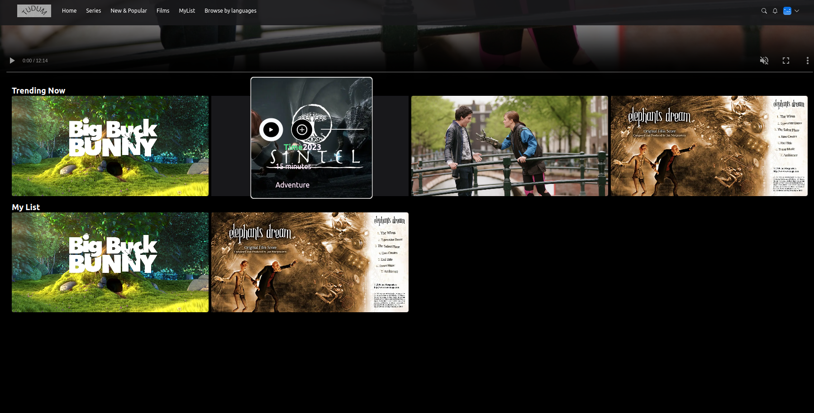Open Elephants Dream in My List
The height and width of the screenshot is (413, 814).
coord(310,263)
